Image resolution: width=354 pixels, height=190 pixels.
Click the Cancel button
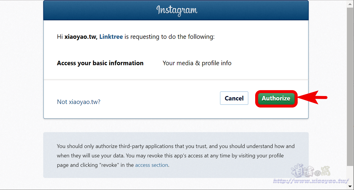click(234, 98)
